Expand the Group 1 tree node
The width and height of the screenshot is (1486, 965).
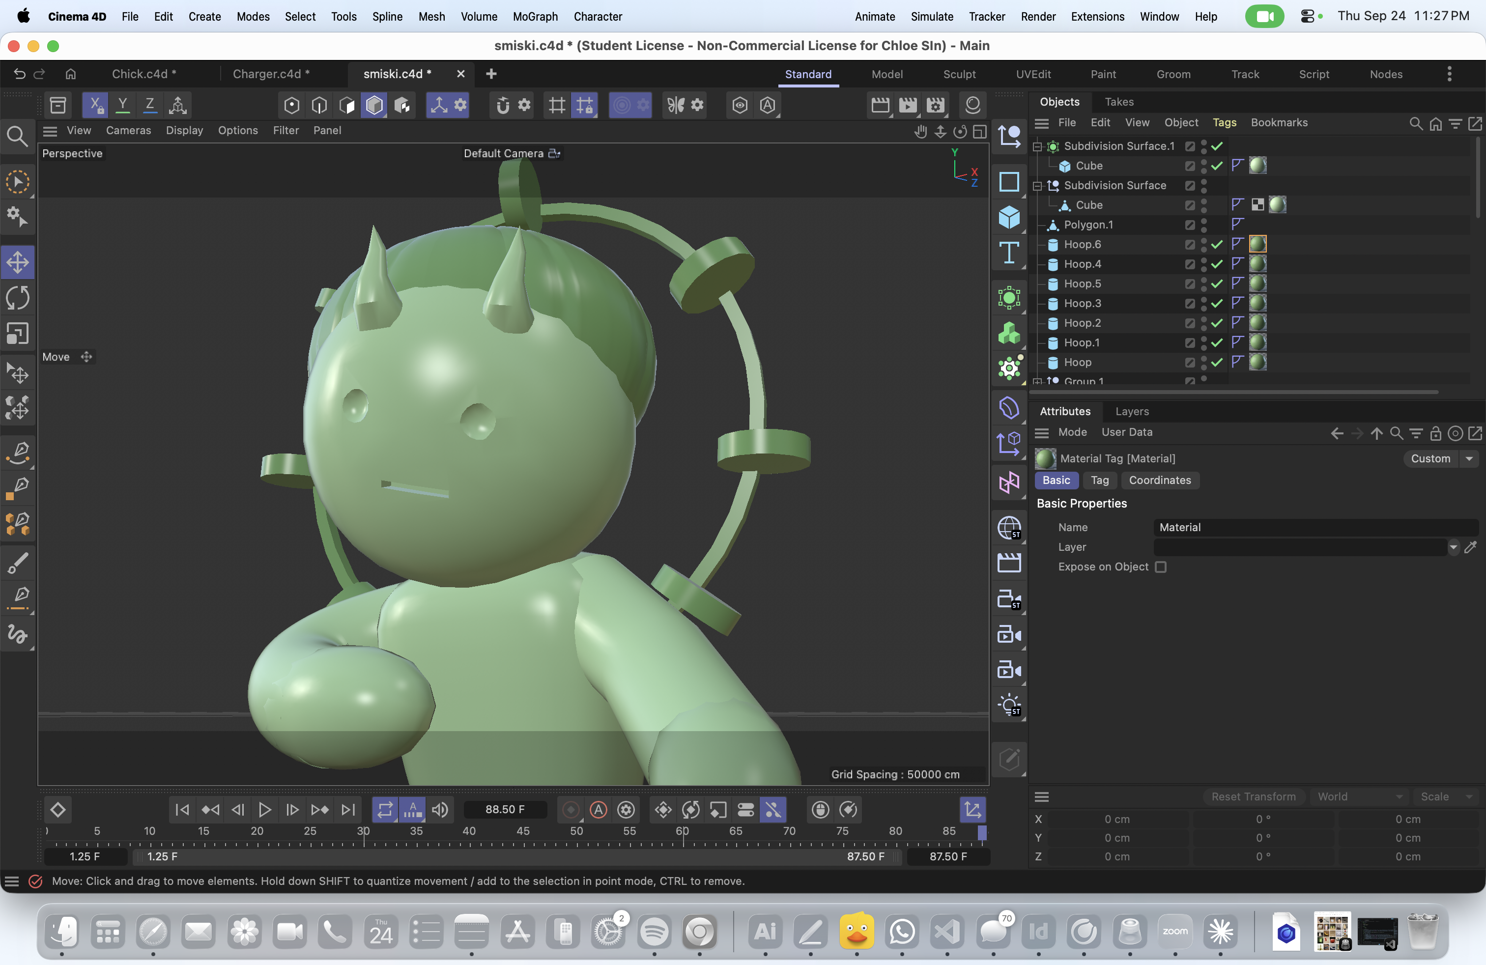(1037, 381)
